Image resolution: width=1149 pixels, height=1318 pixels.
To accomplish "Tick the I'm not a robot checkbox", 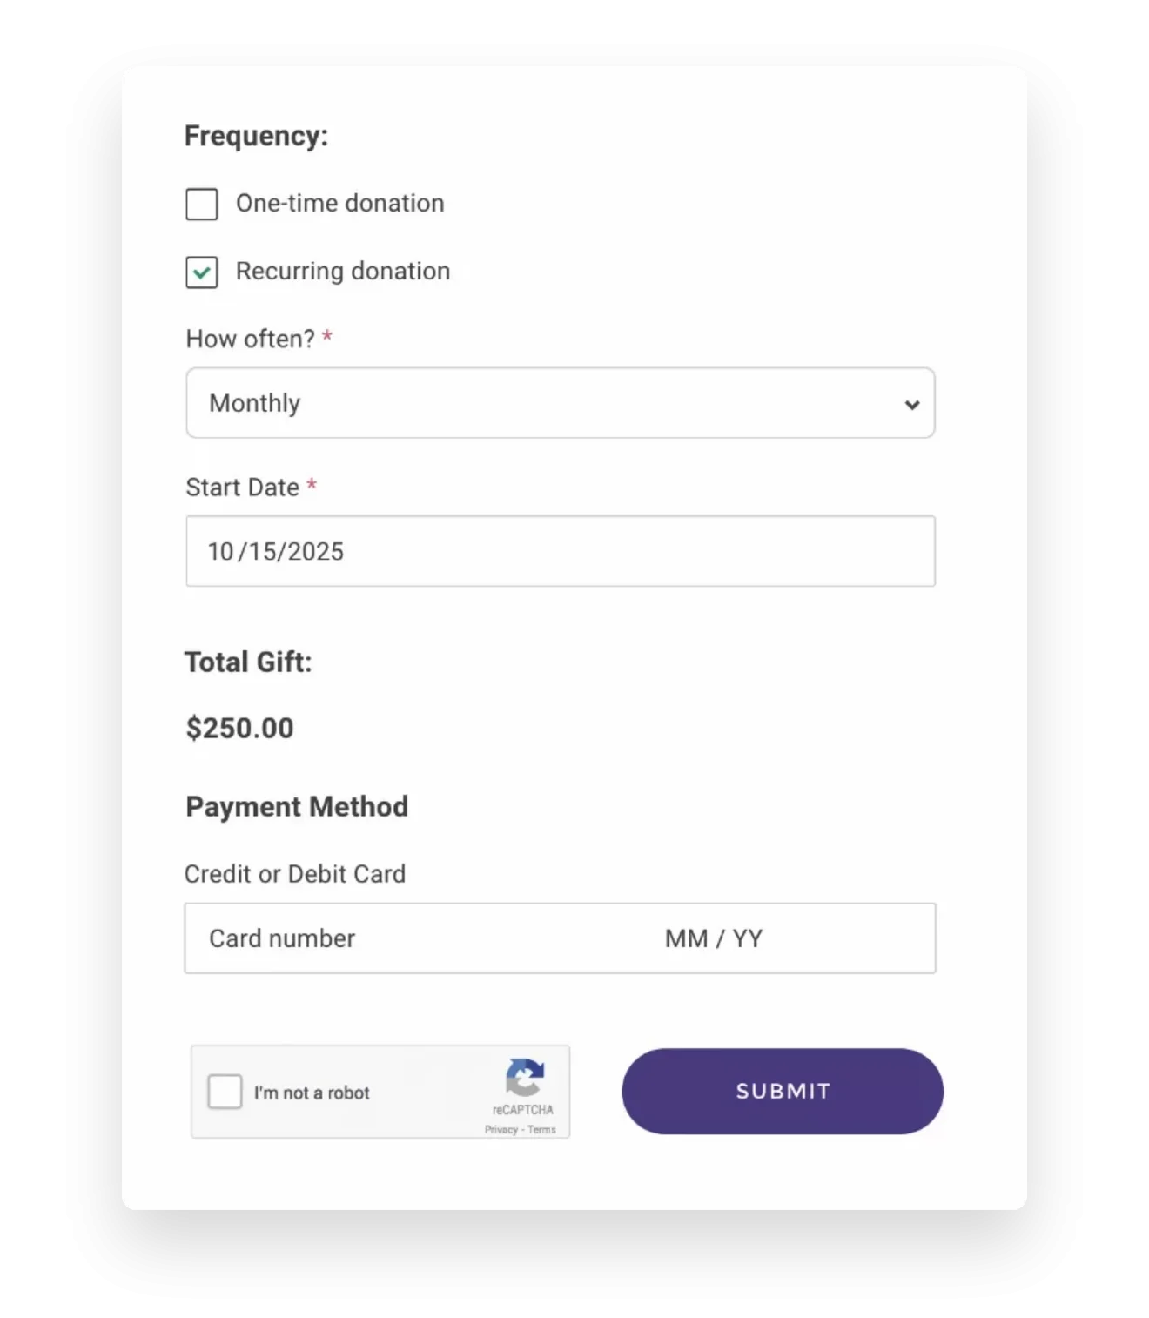I will (225, 1092).
